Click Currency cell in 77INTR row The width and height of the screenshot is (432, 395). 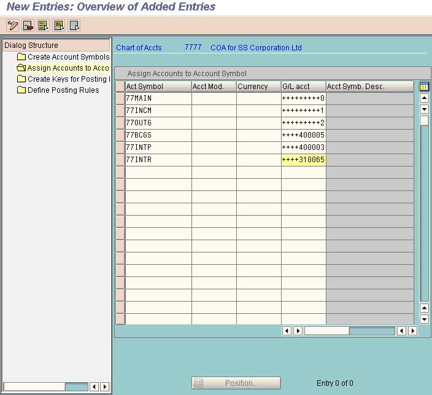(259, 160)
